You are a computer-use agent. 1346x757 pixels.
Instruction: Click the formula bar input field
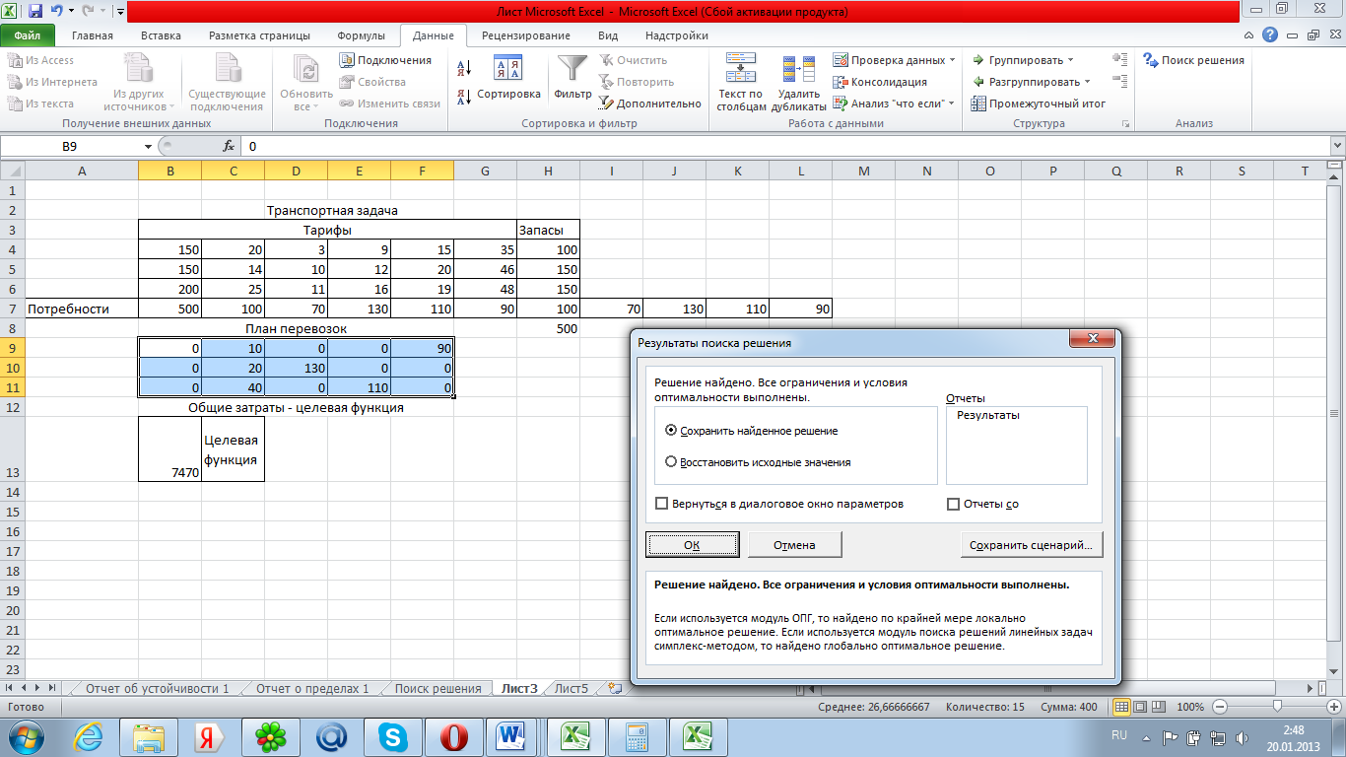tap(785, 146)
